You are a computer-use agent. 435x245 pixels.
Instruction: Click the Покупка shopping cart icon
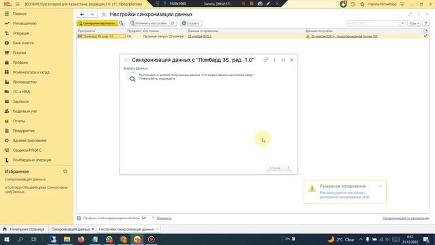pos(7,52)
